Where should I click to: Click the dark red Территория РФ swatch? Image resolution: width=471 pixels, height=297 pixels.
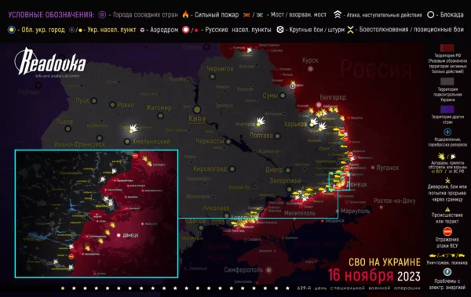pyautogui.click(x=447, y=49)
